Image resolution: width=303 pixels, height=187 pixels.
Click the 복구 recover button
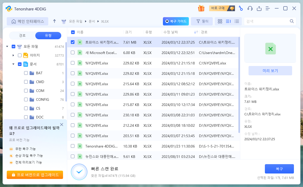click(x=279, y=169)
